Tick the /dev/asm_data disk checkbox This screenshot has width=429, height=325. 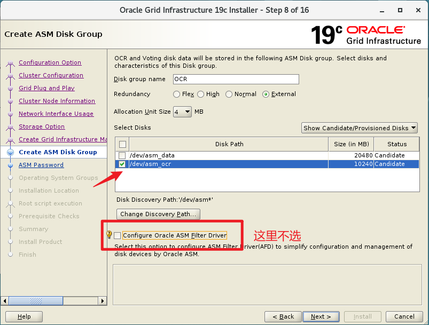[x=122, y=155]
